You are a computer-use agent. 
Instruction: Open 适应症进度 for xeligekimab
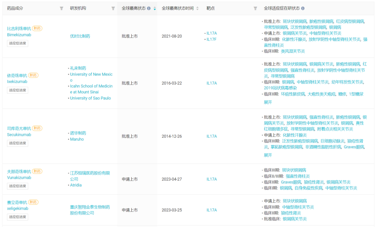[x=17, y=217]
